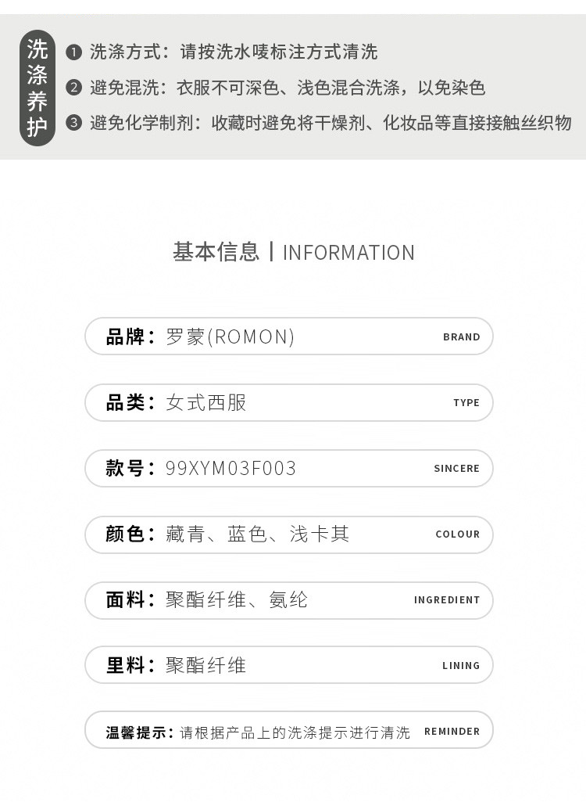Click the 基本信息 section heading
This screenshot has height=806, width=586.
(x=216, y=252)
